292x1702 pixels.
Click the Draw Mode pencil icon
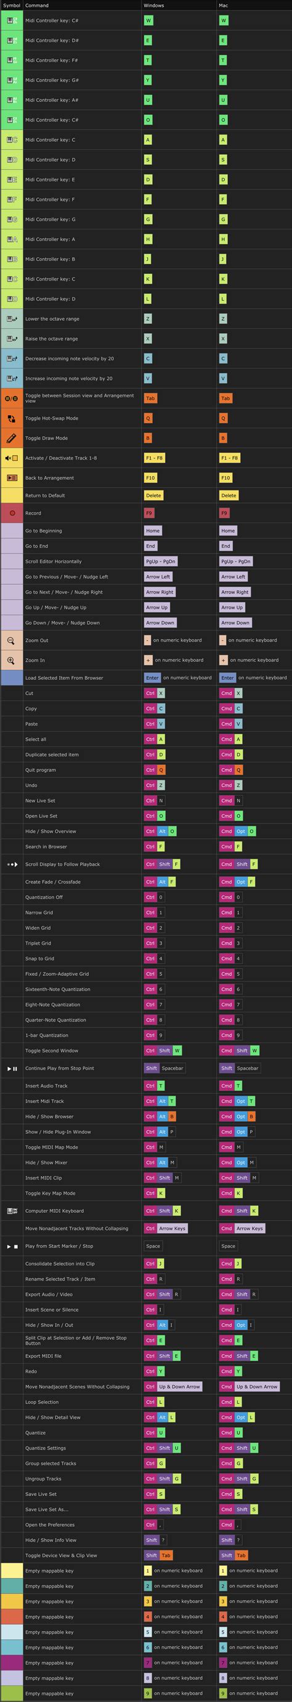click(11, 438)
